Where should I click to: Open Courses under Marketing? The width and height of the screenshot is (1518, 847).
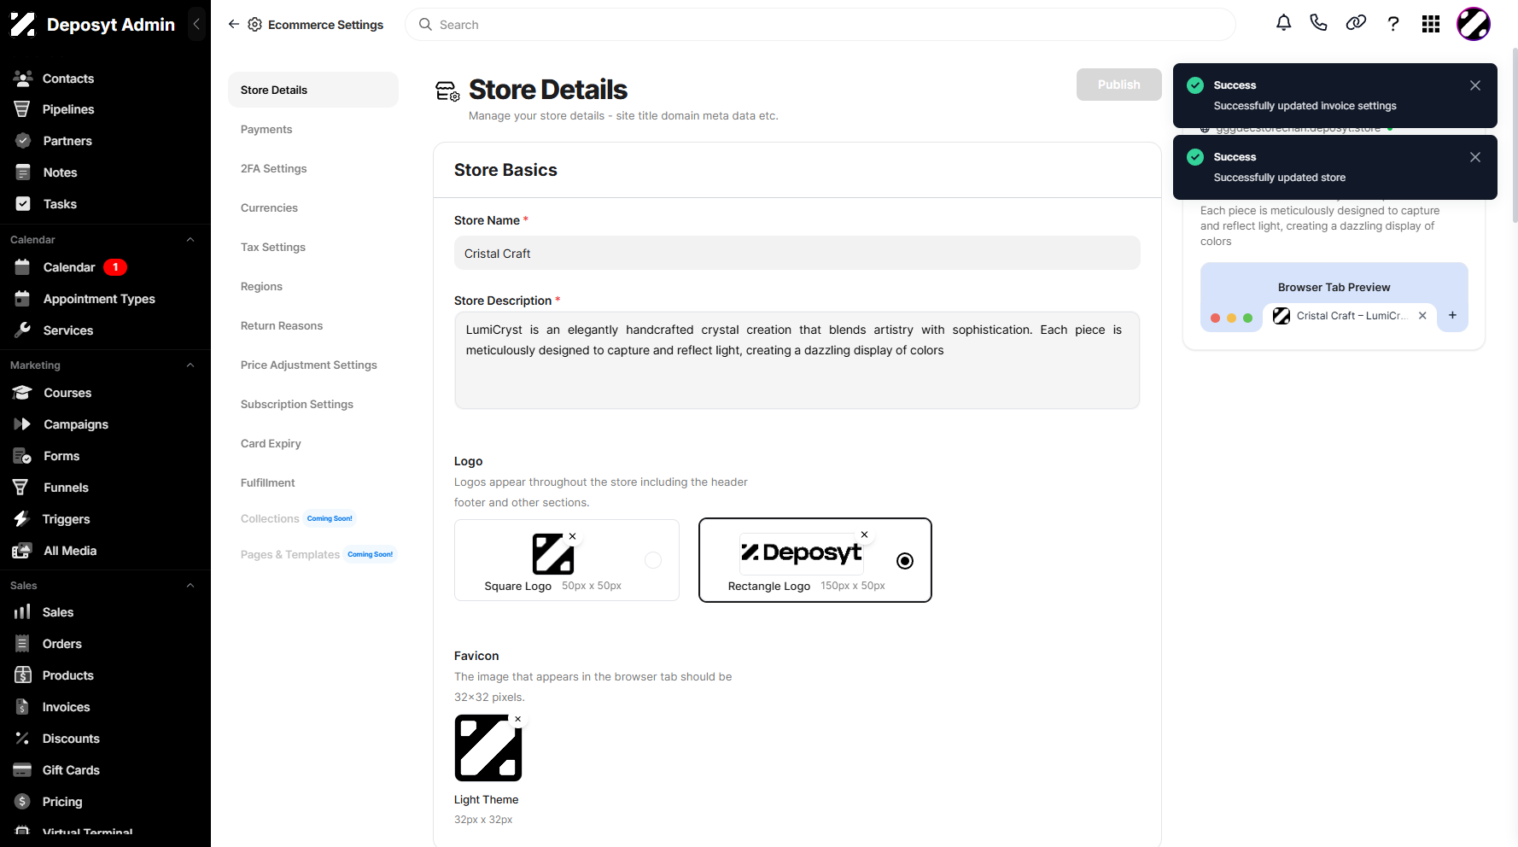pyautogui.click(x=67, y=393)
